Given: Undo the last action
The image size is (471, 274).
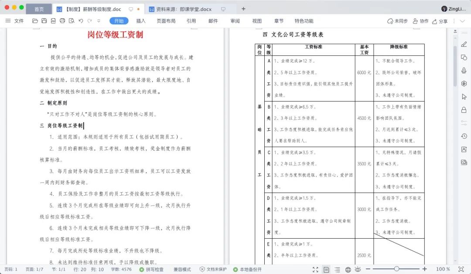Looking at the screenshot, I should pos(81,21).
